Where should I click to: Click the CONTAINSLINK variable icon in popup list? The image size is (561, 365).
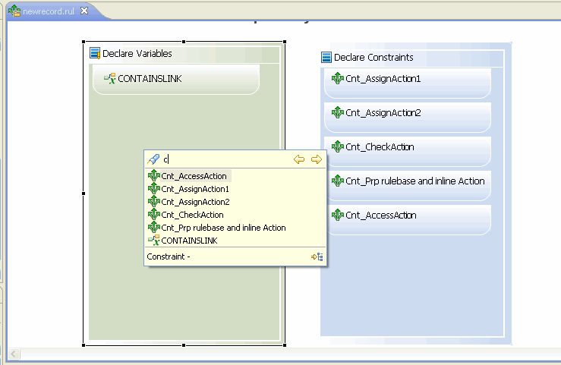(x=154, y=240)
